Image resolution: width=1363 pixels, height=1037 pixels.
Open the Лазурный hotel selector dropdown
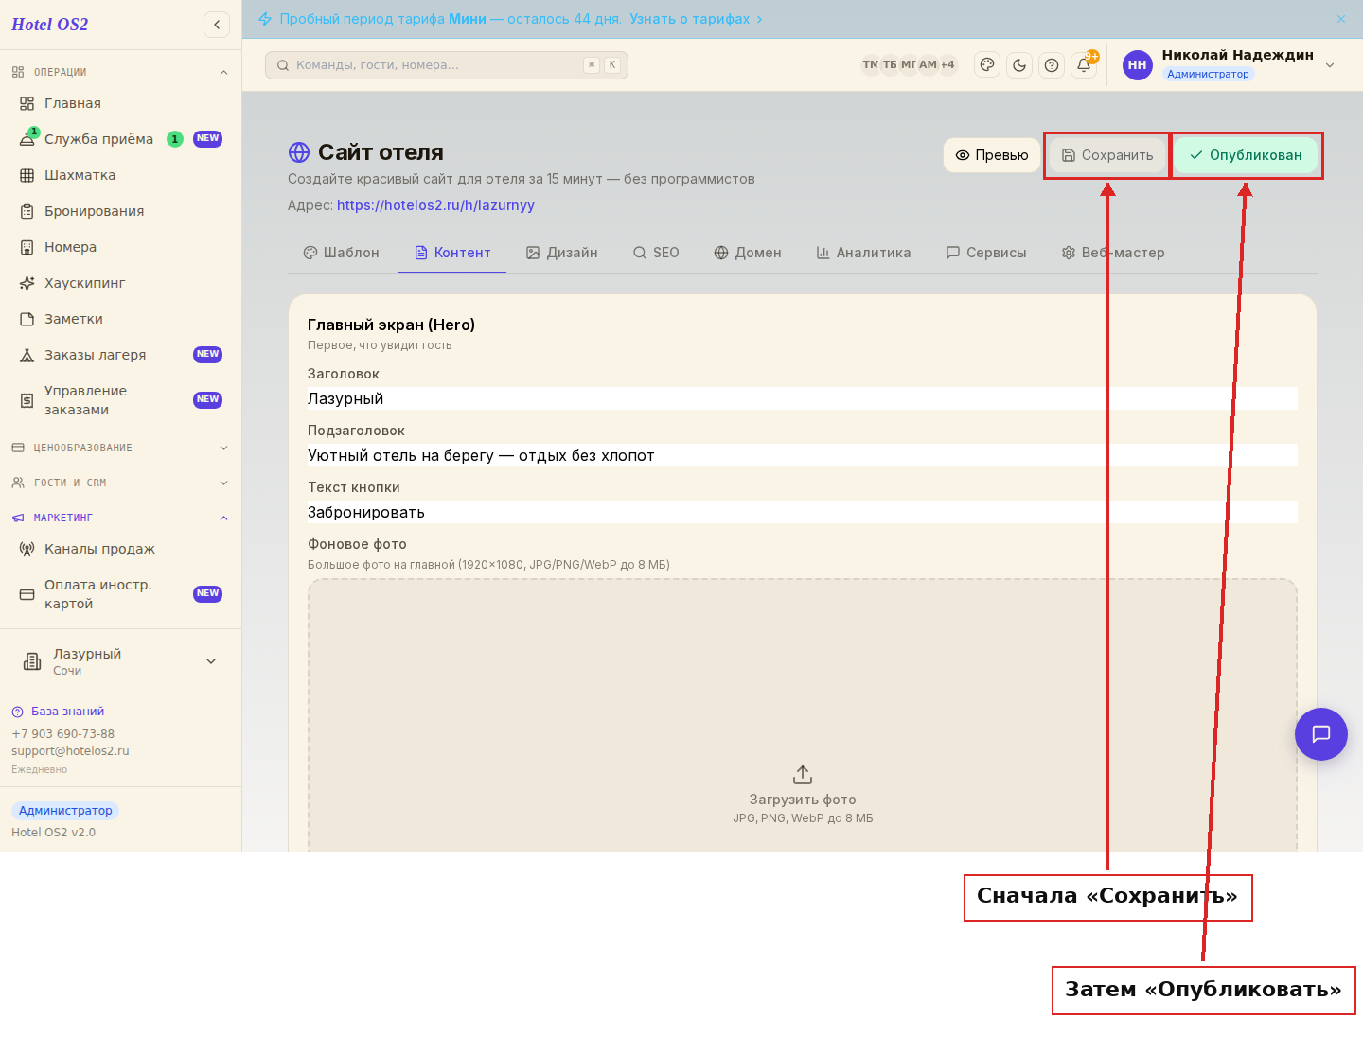(120, 661)
